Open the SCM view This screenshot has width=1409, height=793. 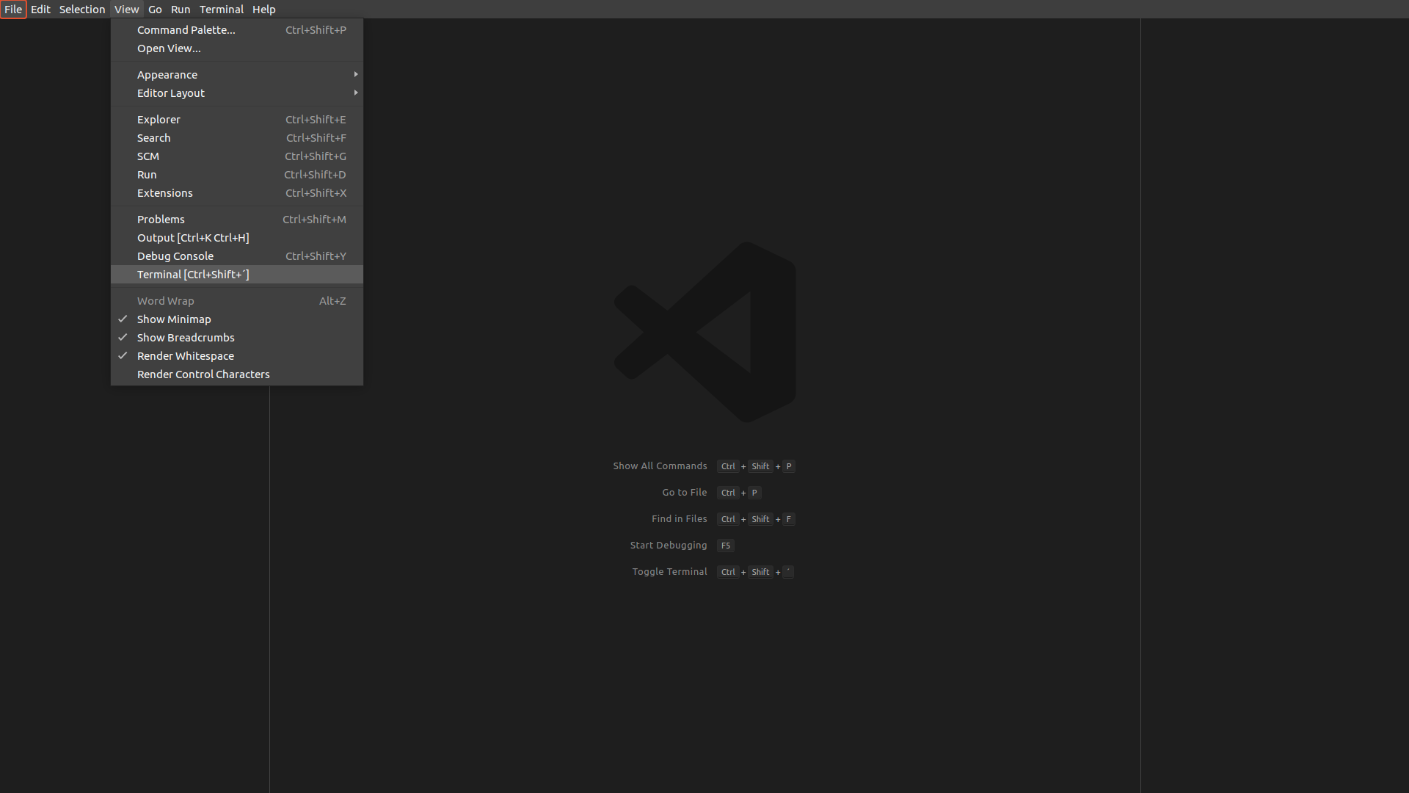pyautogui.click(x=148, y=156)
